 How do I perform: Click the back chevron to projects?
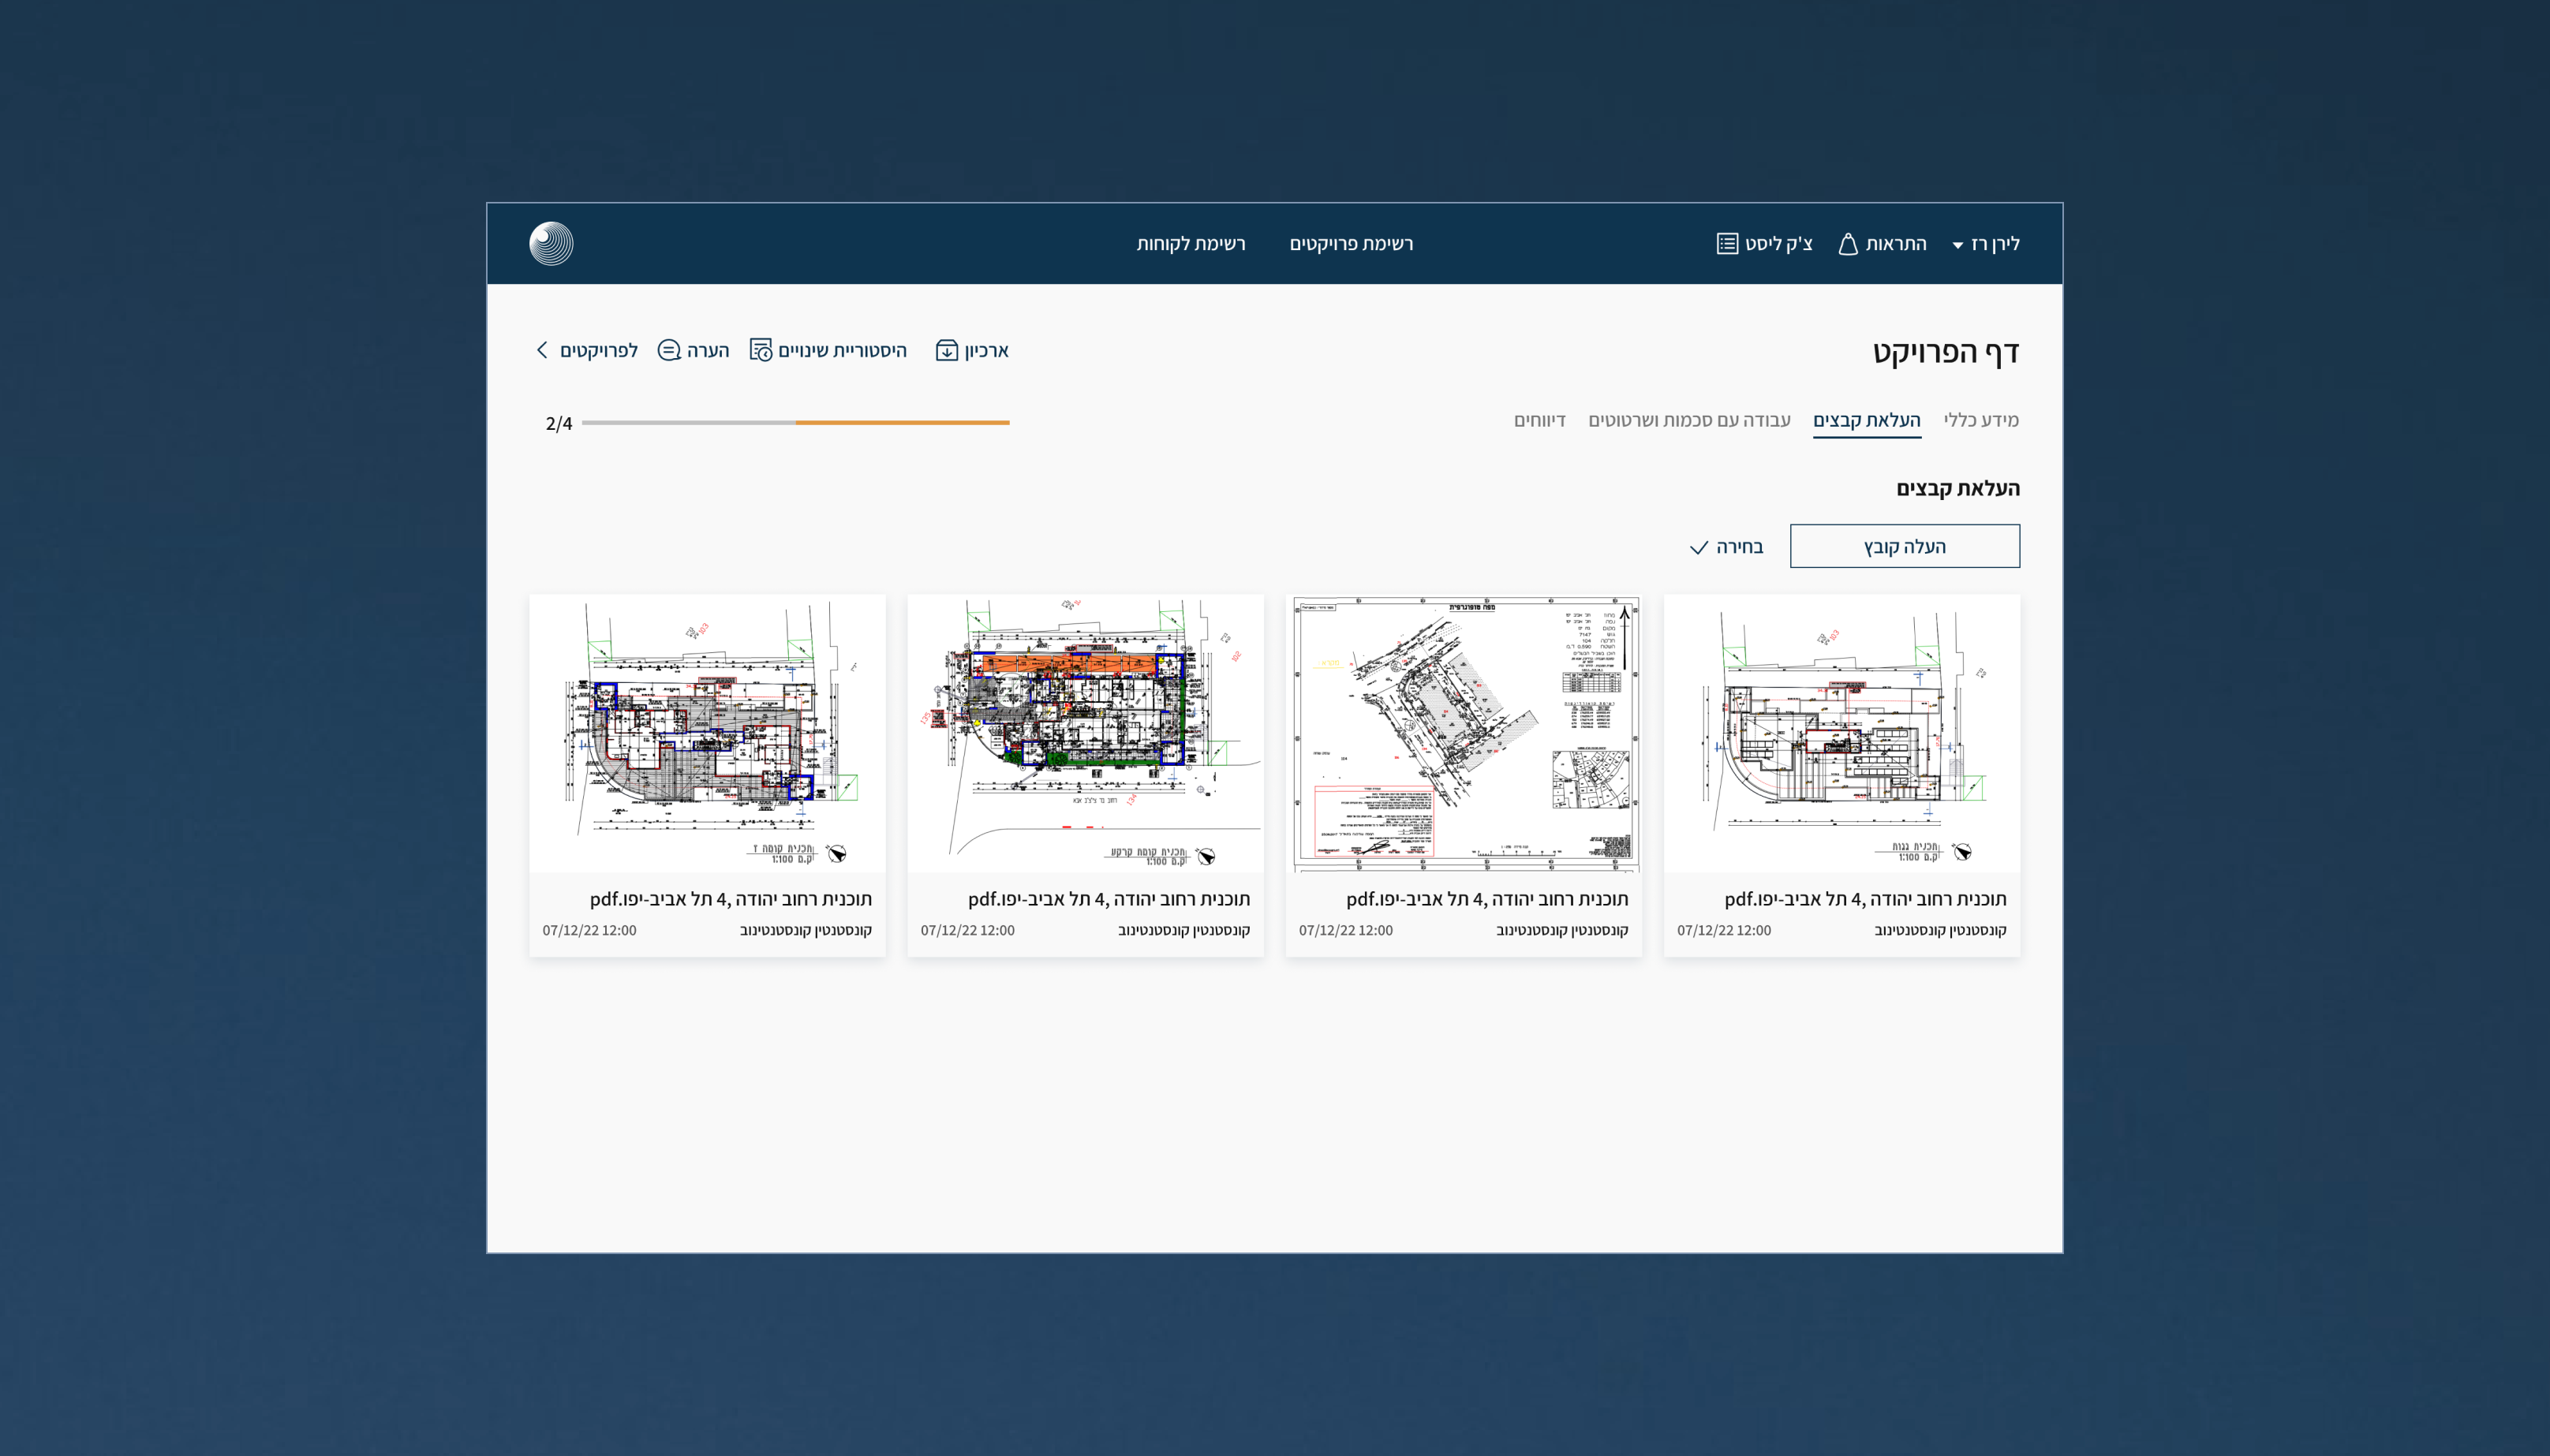tap(542, 350)
